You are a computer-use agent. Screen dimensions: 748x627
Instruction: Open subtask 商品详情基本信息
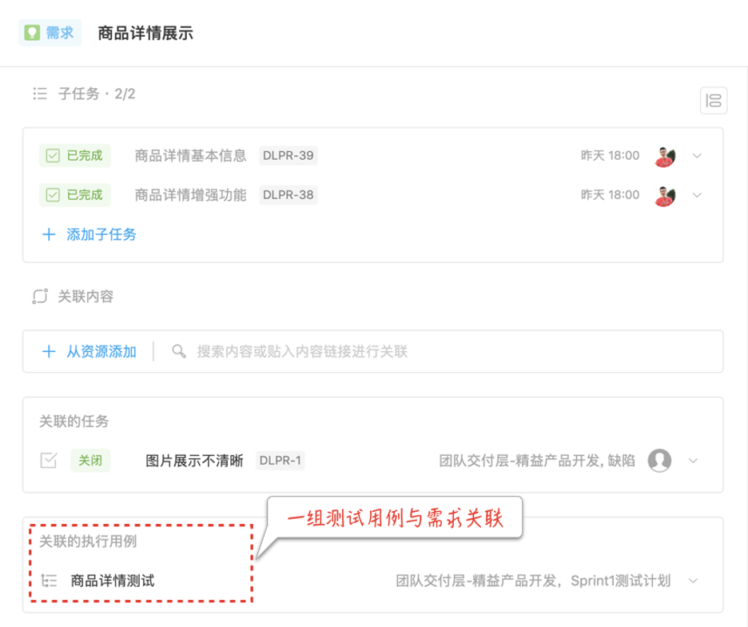pyautogui.click(x=190, y=156)
